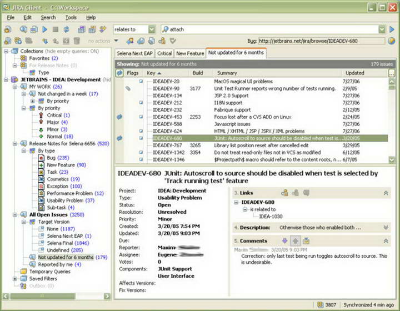Click the navigation tree scrollbar right arrow

tap(107, 296)
